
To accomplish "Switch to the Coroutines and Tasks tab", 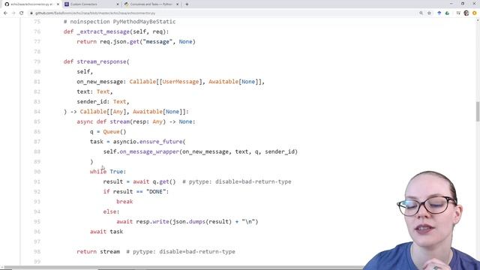I will (x=151, y=4).
